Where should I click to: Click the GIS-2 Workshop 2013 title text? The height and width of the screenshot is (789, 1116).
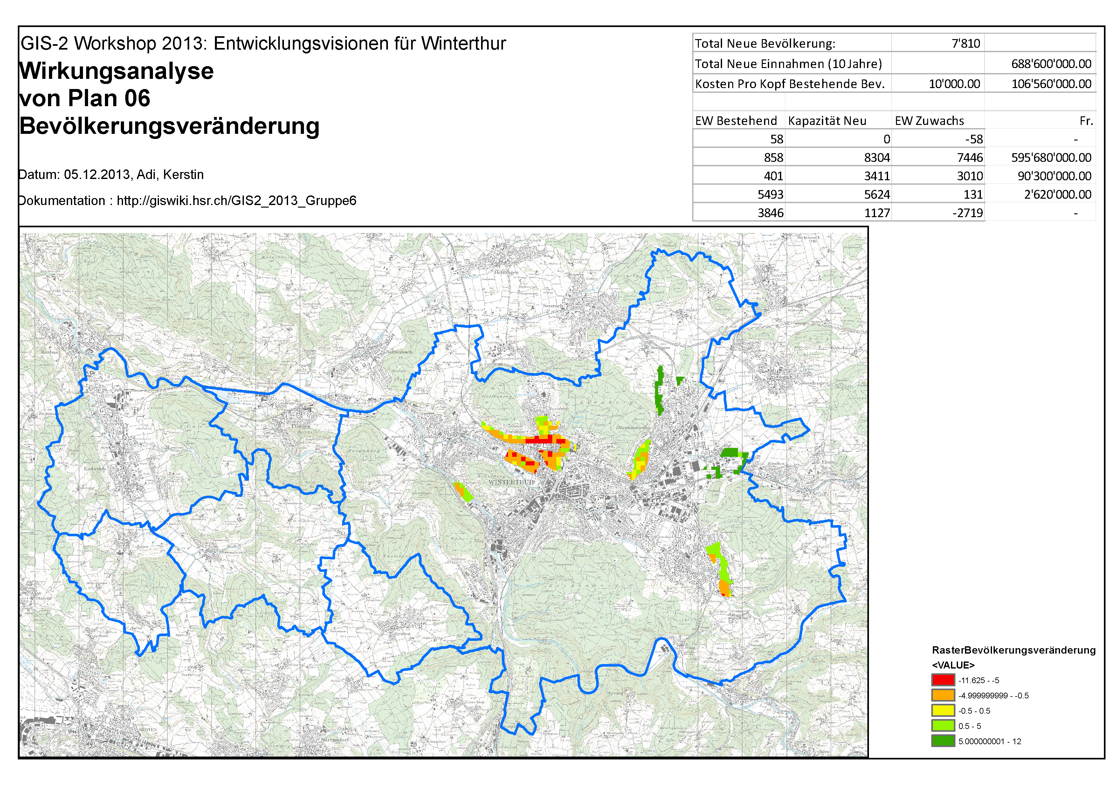(x=263, y=44)
